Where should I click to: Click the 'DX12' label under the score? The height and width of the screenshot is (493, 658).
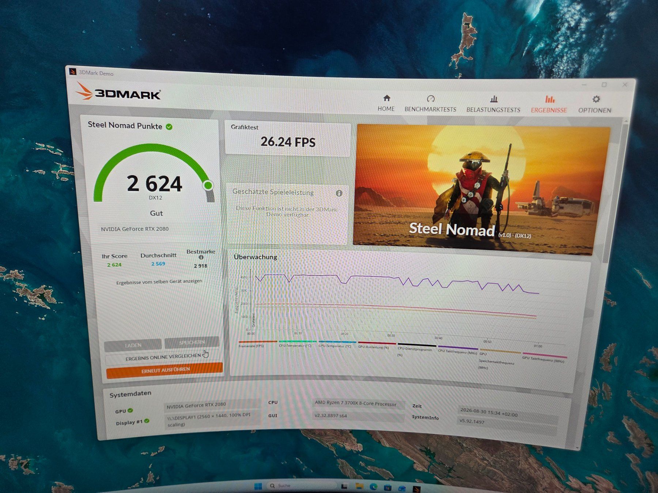(155, 198)
